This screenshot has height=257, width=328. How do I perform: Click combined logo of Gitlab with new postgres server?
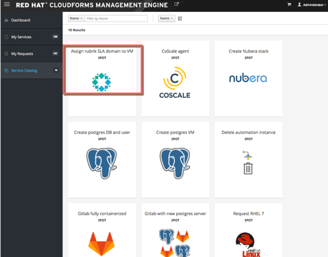[x=175, y=243]
